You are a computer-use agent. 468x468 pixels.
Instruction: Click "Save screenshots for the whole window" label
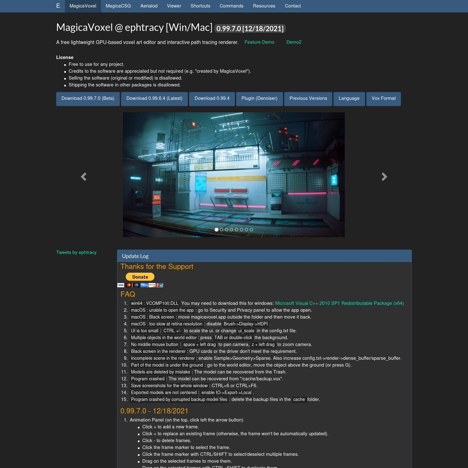coord(169,386)
